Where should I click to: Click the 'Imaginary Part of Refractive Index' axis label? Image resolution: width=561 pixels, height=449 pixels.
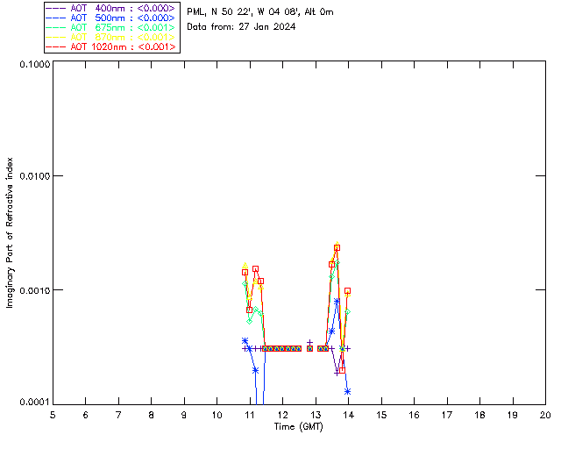10,232
